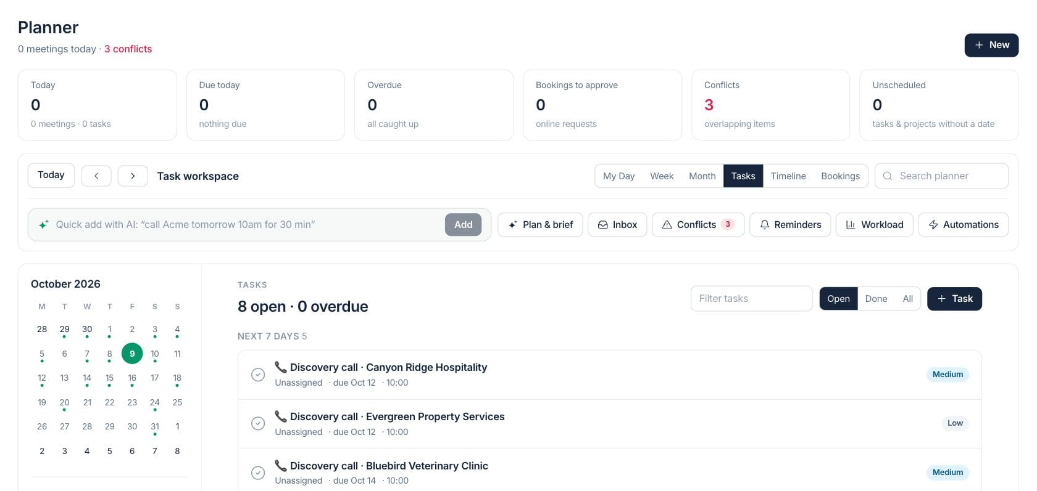
Task: Focus the Search planner field
Action: coord(941,176)
